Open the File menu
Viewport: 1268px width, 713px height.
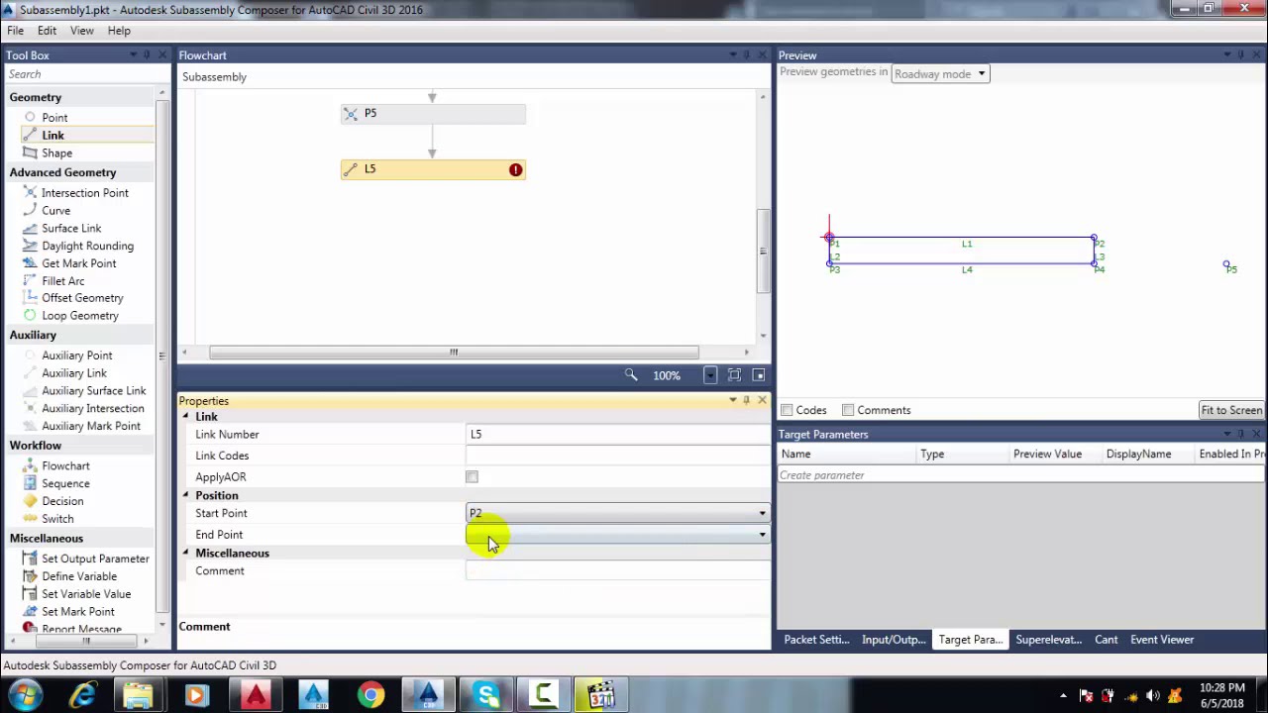[16, 31]
